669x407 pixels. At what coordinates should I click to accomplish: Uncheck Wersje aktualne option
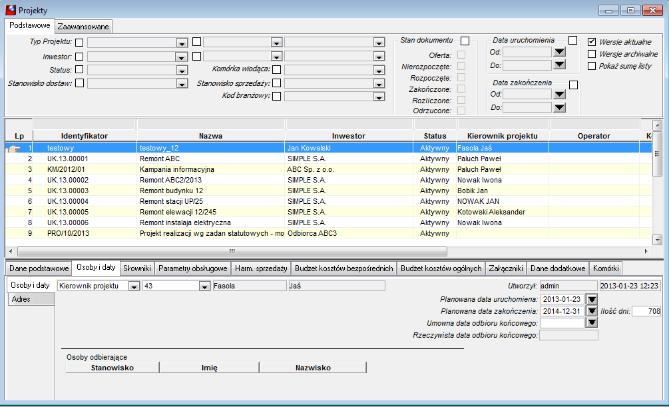pos(592,42)
